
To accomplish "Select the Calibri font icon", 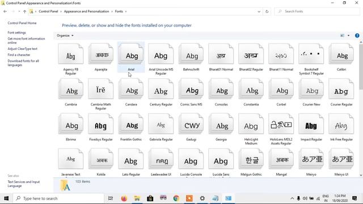I will pyautogui.click(x=341, y=54).
